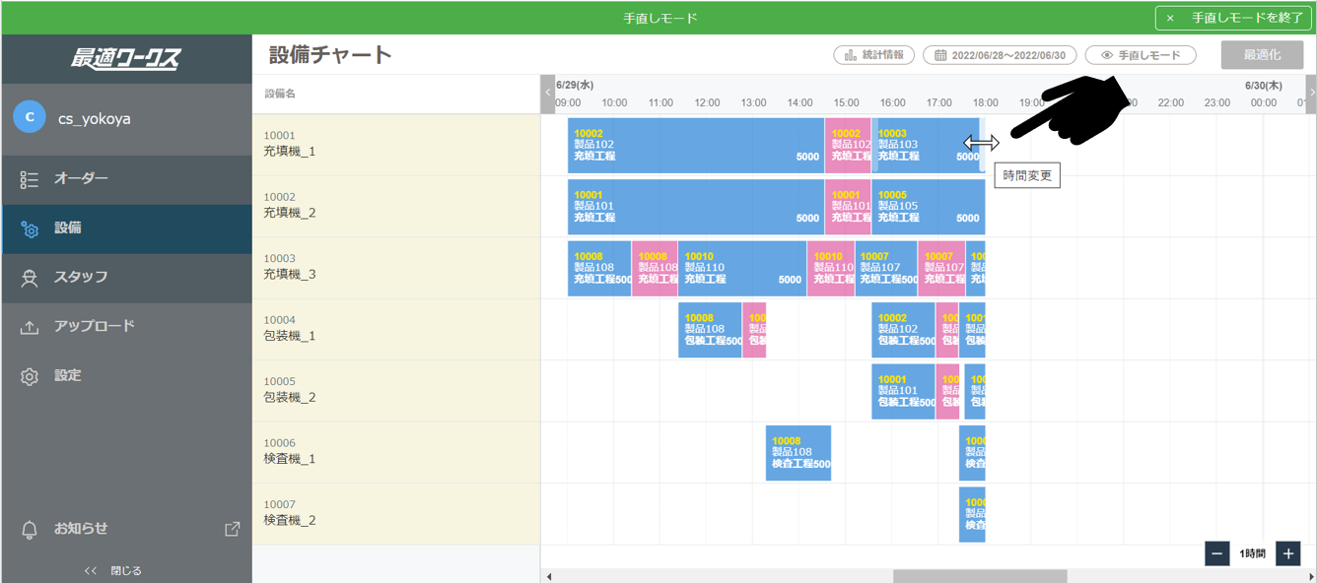Image resolution: width=1317 pixels, height=583 pixels.
Task: Select pink task 10001 製品101 on 充填機_2
Action: point(848,207)
